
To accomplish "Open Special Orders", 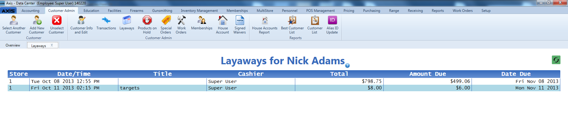I will 166,25.
